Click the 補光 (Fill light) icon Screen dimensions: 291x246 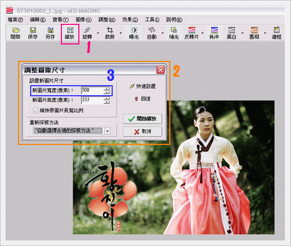click(174, 33)
